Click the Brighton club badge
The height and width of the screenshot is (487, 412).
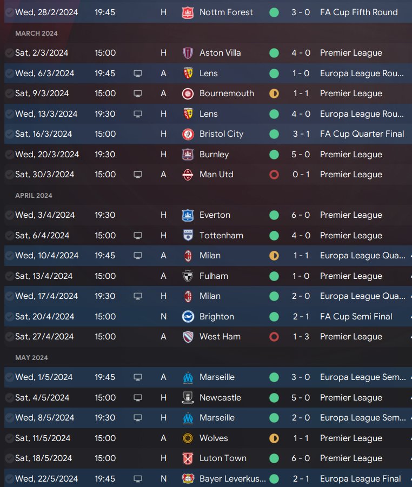188,317
